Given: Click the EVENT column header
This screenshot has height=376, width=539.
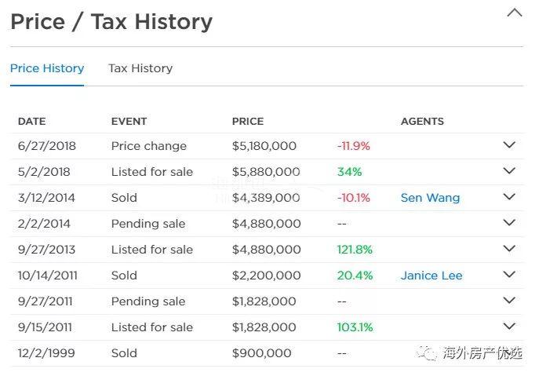Looking at the screenshot, I should (x=129, y=122).
